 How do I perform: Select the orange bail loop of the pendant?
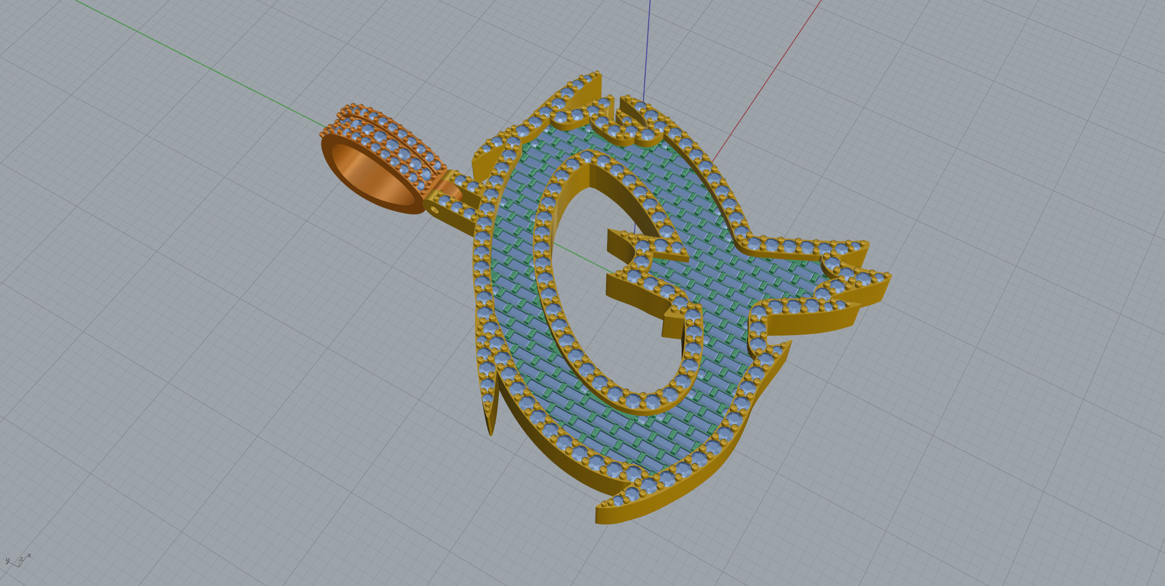click(383, 160)
